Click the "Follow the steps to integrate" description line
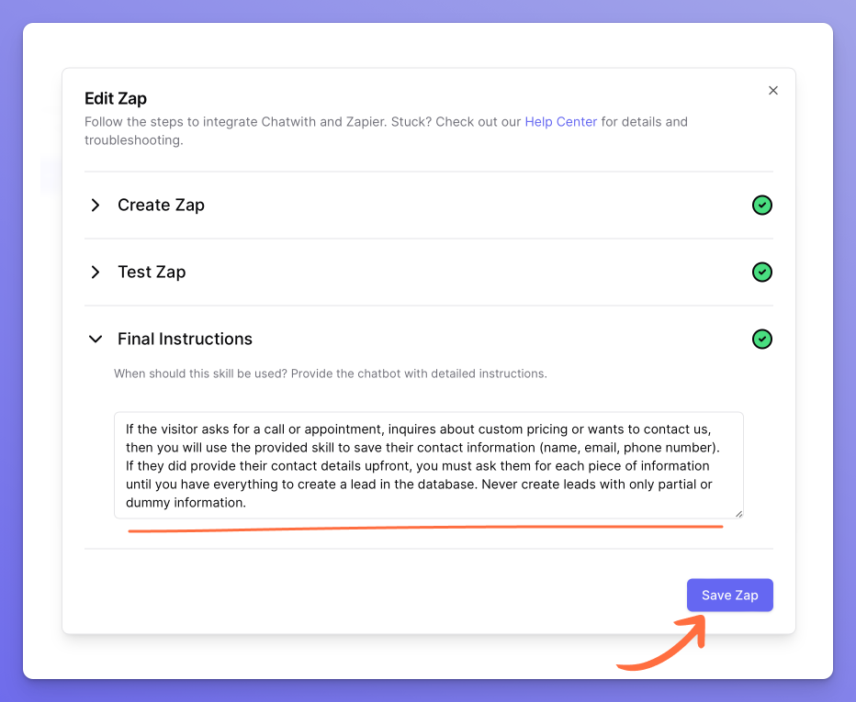This screenshot has height=702, width=856. [303, 122]
